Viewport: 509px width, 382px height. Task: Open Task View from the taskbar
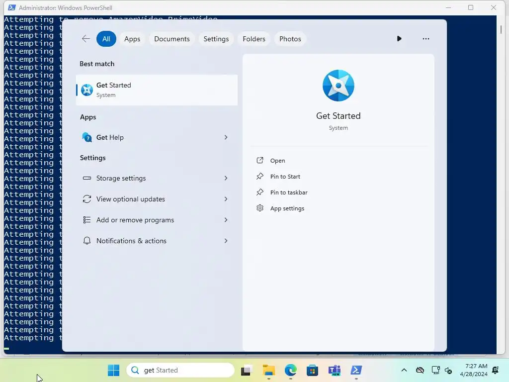point(247,370)
